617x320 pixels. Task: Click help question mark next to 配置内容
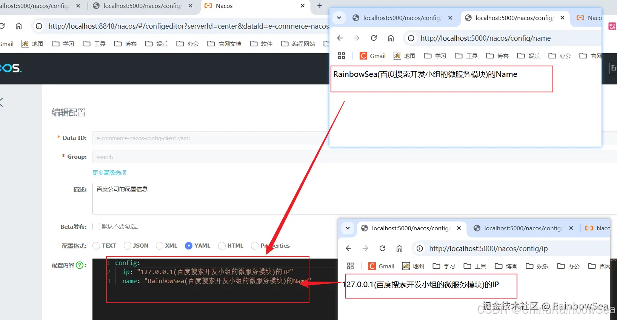80,265
